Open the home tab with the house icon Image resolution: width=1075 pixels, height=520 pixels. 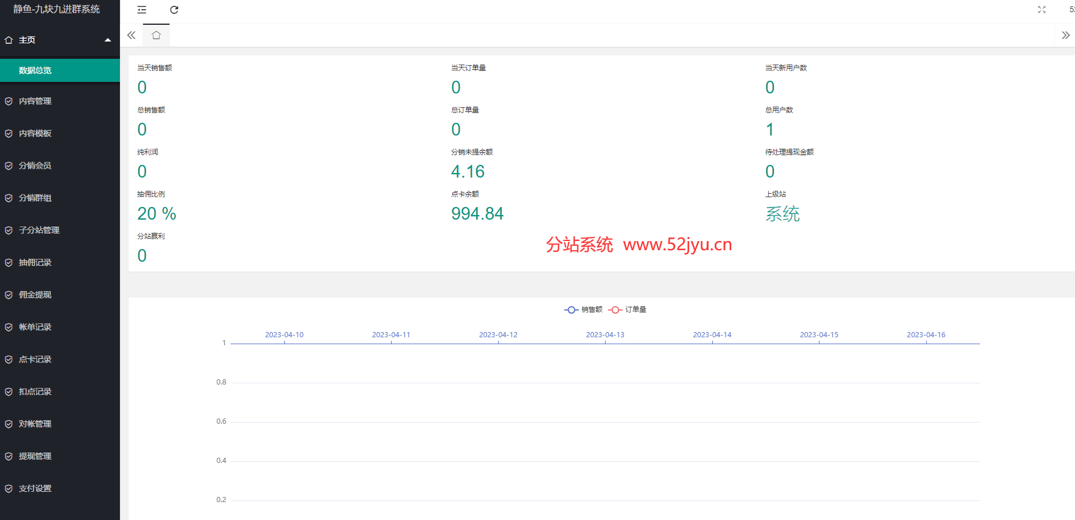coord(156,35)
